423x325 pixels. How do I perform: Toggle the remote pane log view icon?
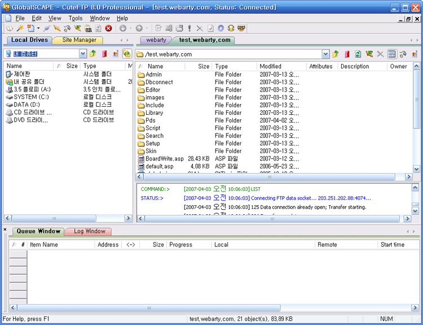392,54
